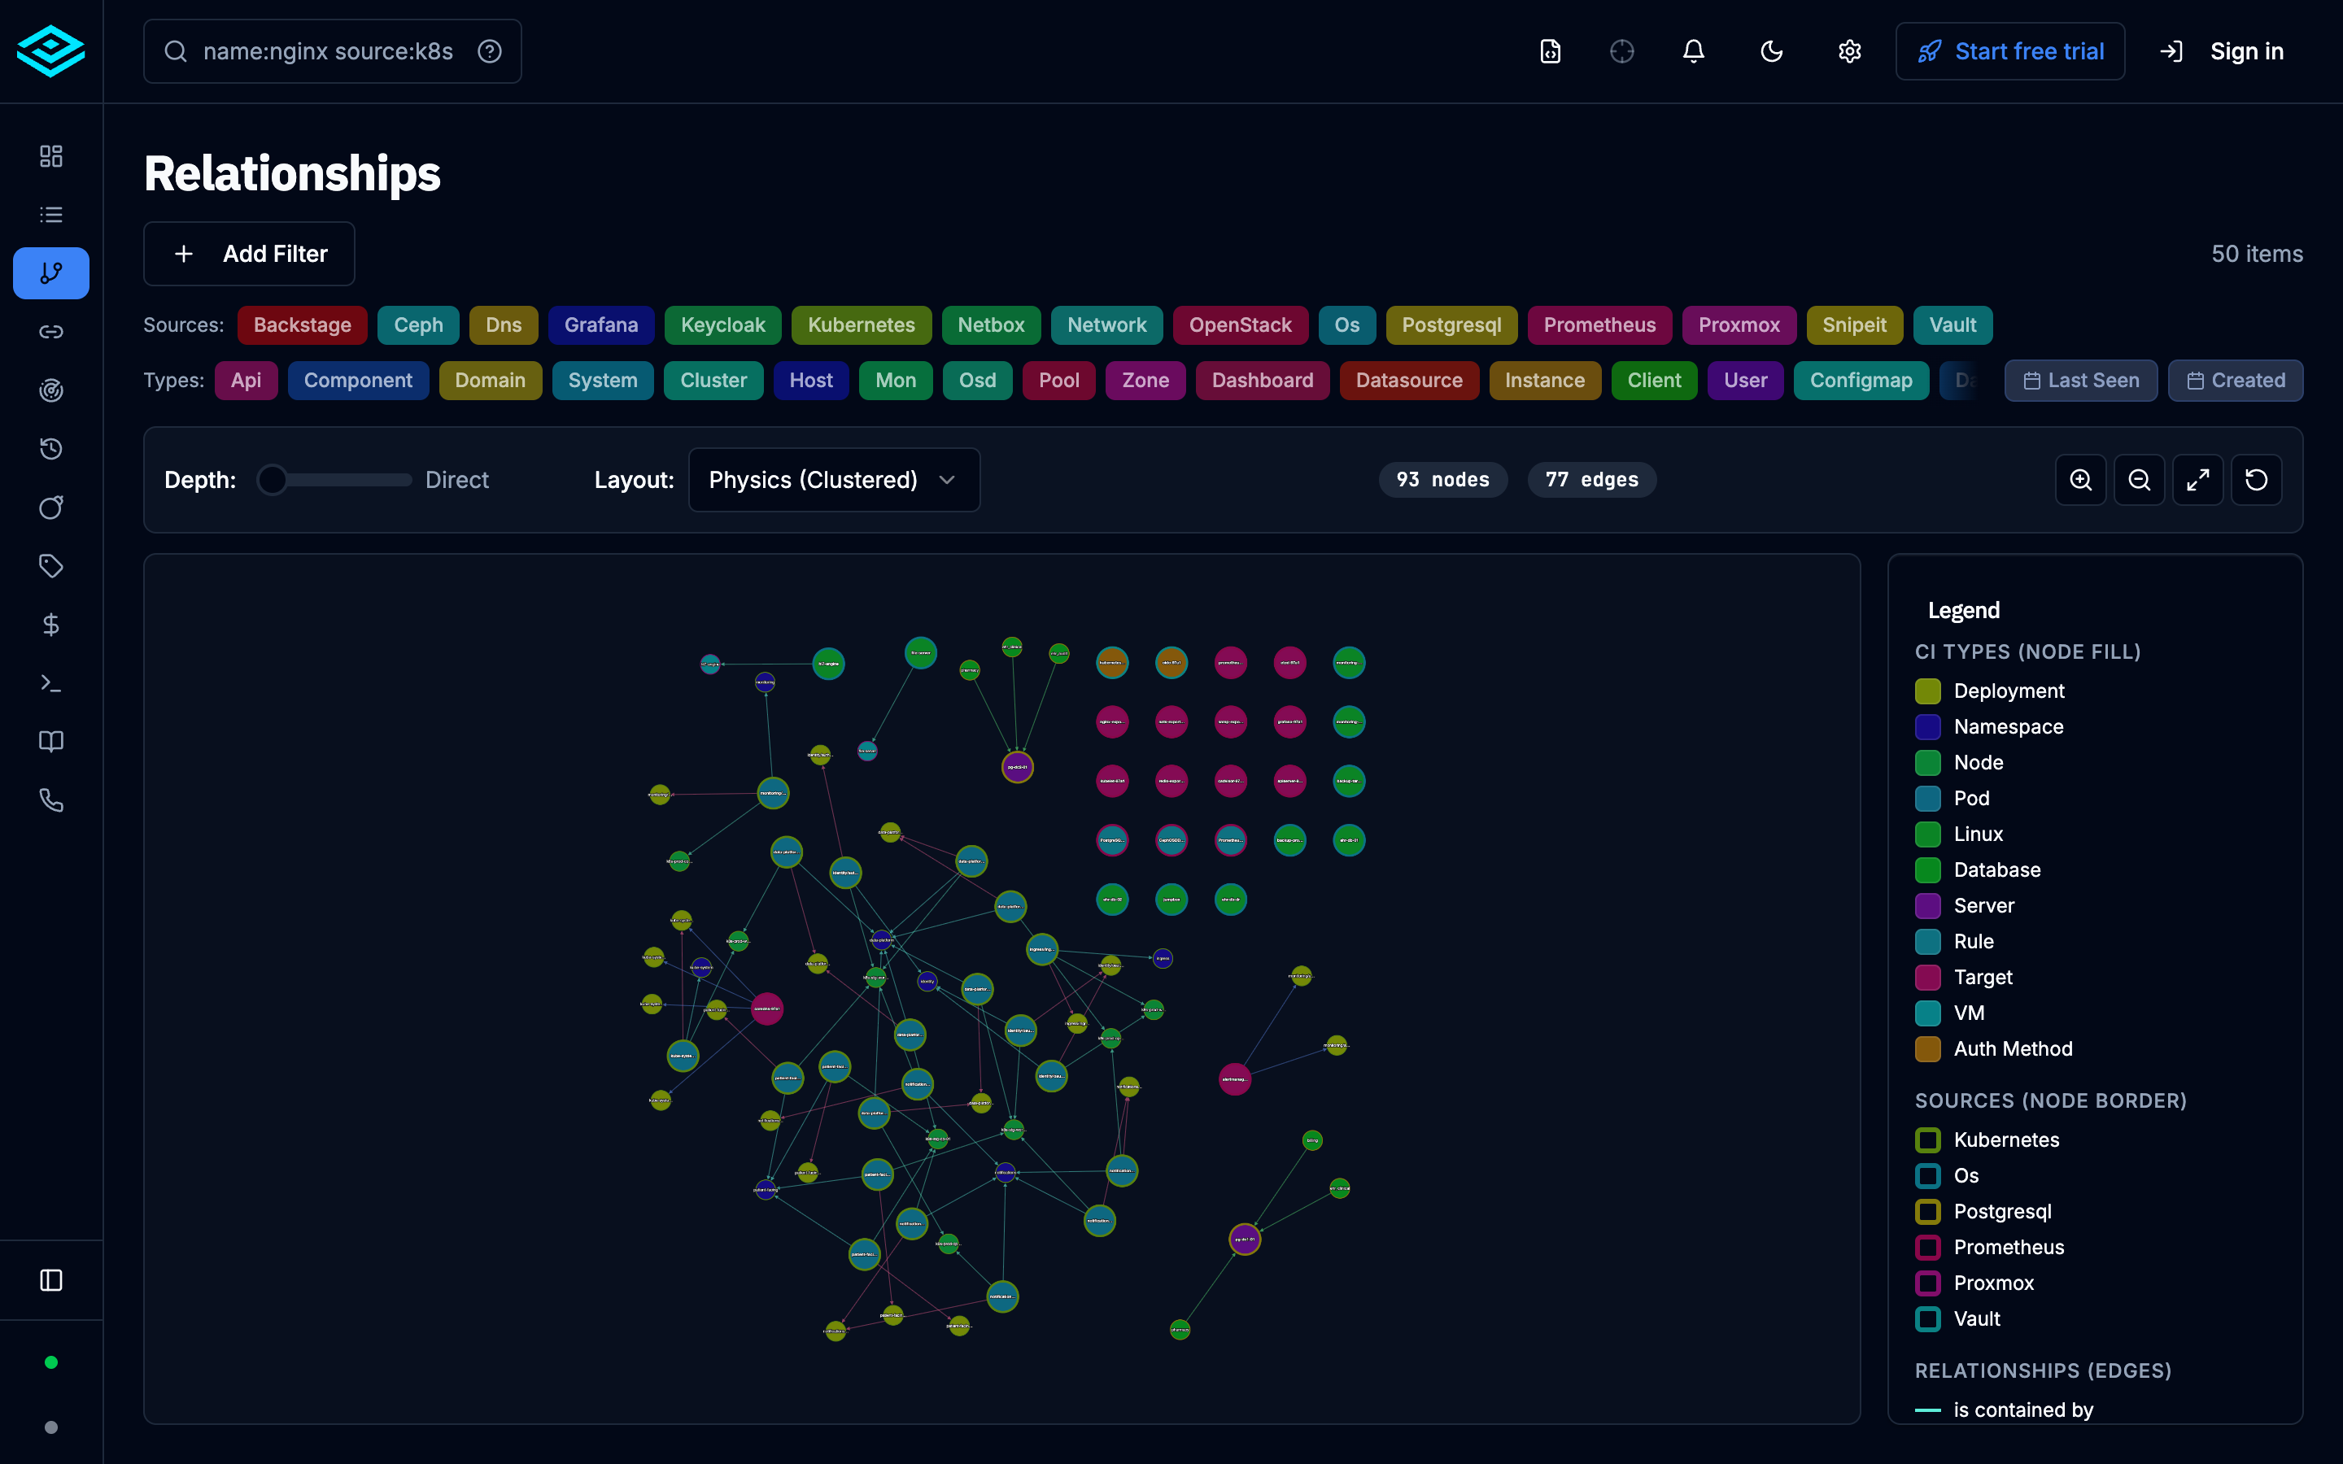Image resolution: width=2343 pixels, height=1464 pixels.
Task: Click the "Direct" depth label
Action: 457,480
